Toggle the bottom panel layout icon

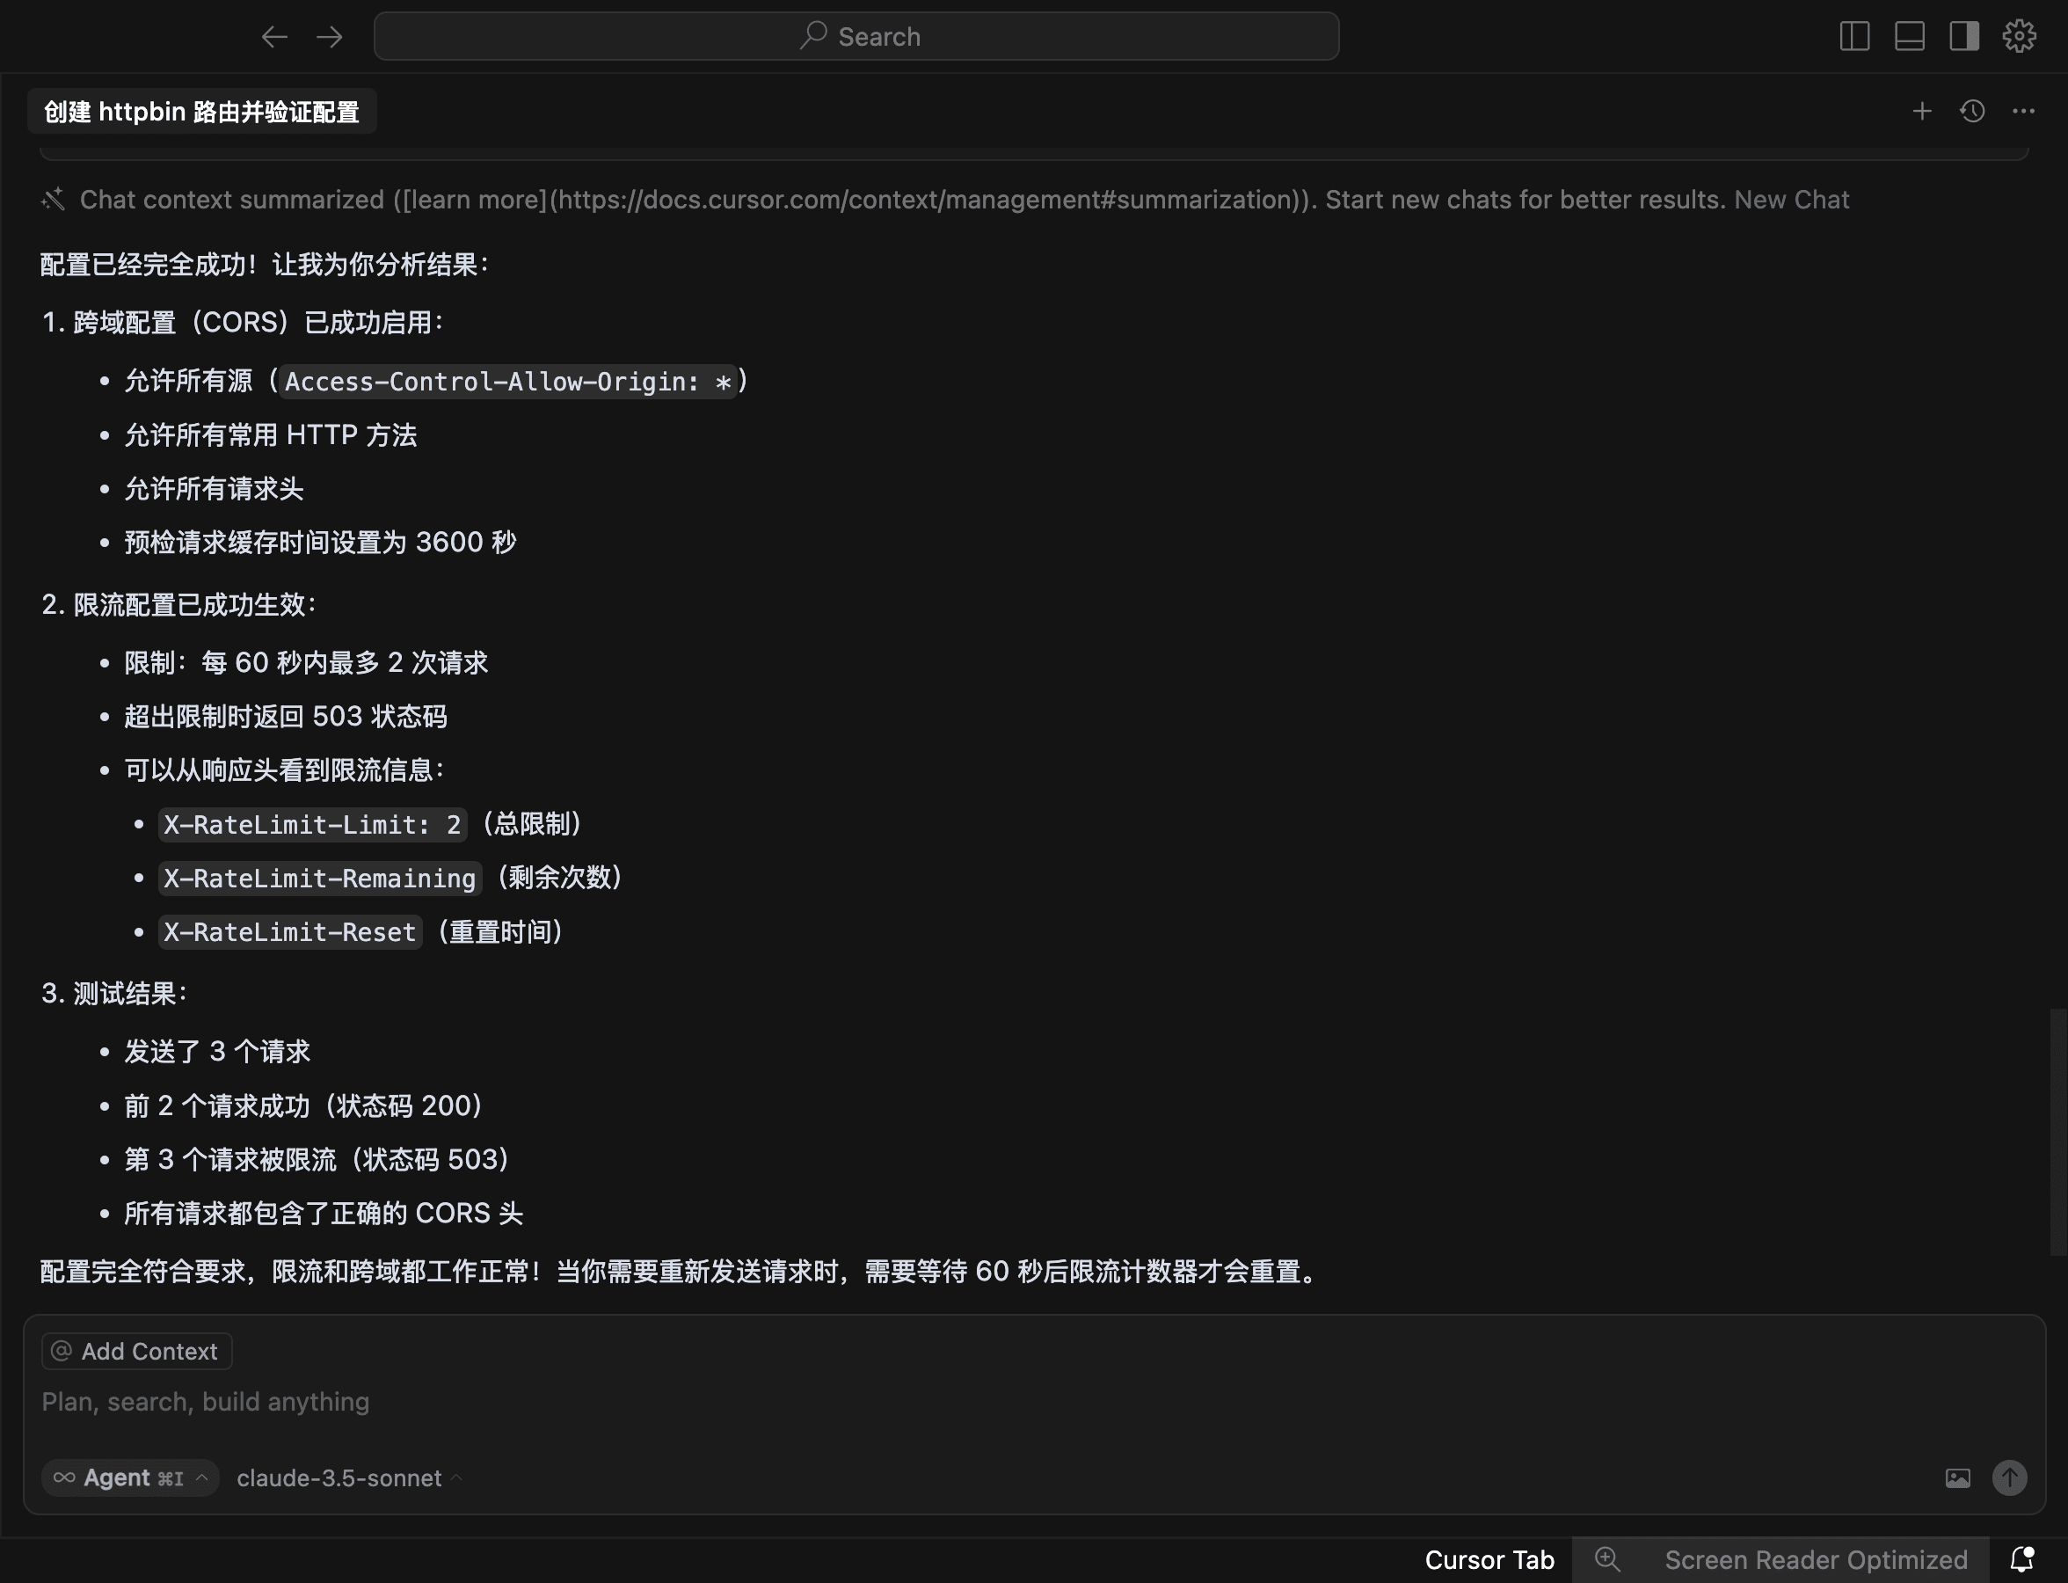1909,36
